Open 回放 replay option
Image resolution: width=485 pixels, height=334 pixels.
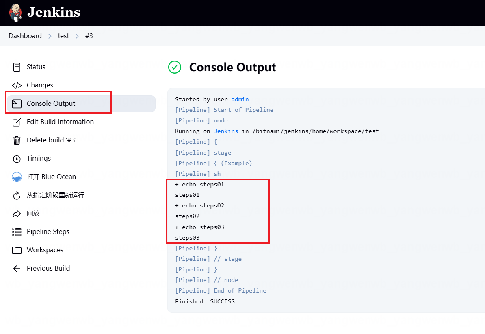click(33, 213)
